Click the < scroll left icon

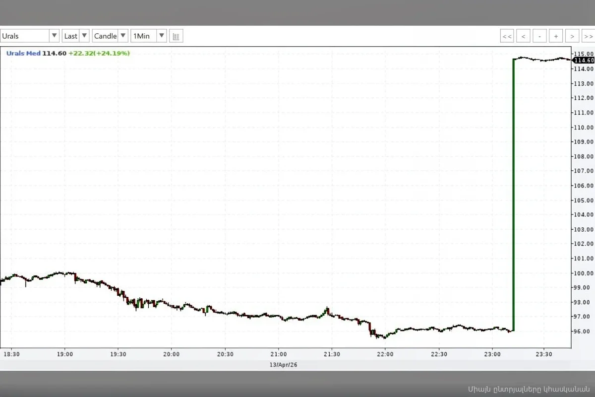pyautogui.click(x=523, y=36)
